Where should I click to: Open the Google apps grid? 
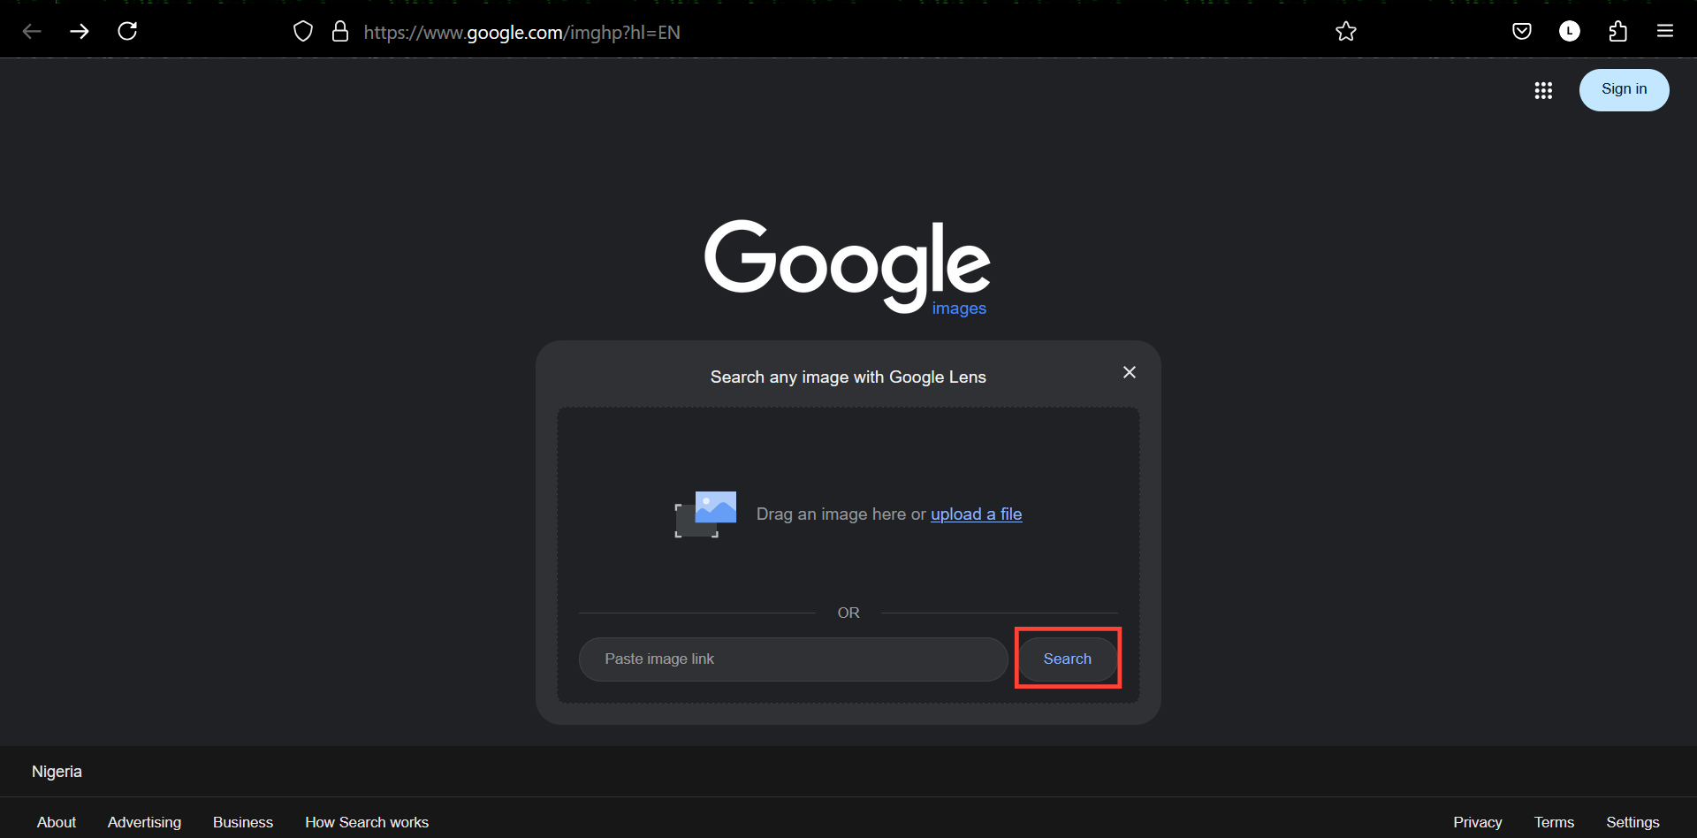coord(1543,90)
